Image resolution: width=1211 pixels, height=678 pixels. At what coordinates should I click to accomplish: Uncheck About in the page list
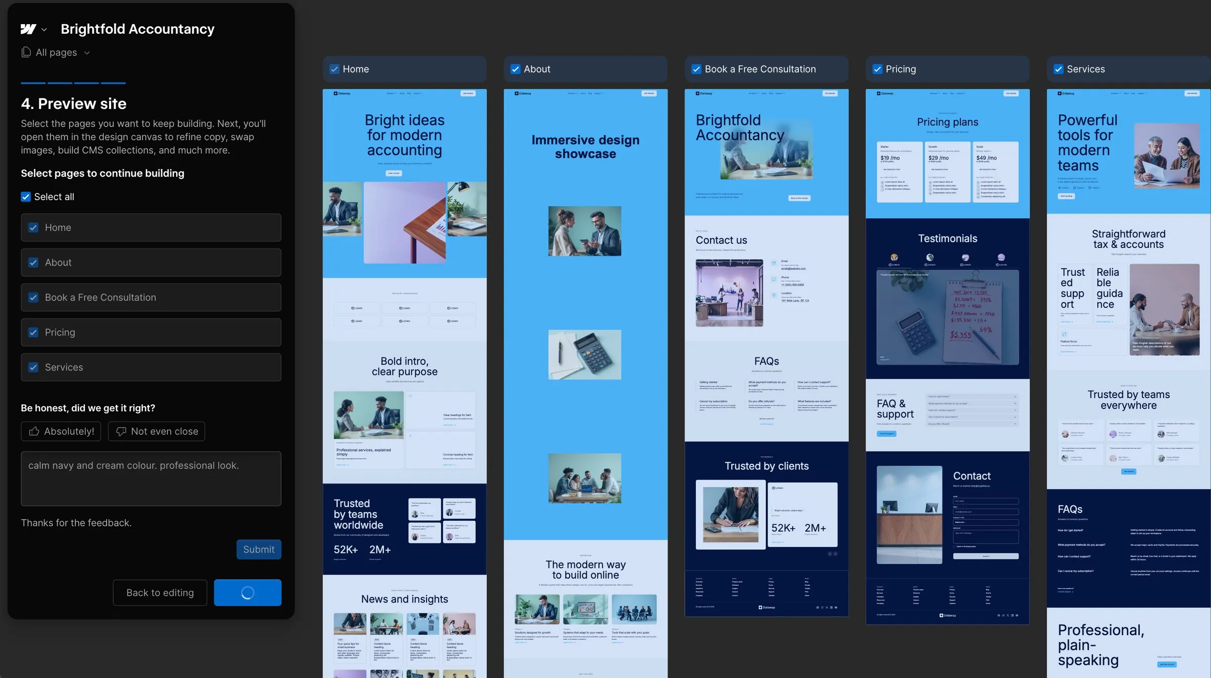pyautogui.click(x=33, y=263)
